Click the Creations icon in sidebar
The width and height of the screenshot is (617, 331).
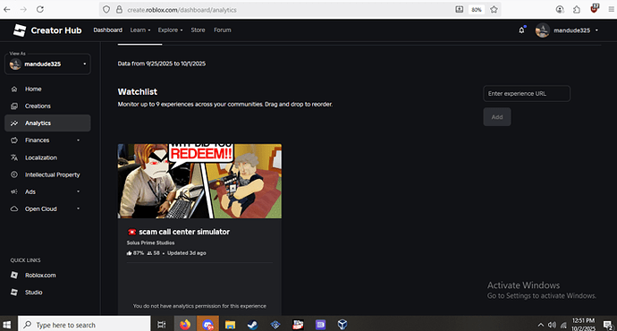[x=14, y=106]
